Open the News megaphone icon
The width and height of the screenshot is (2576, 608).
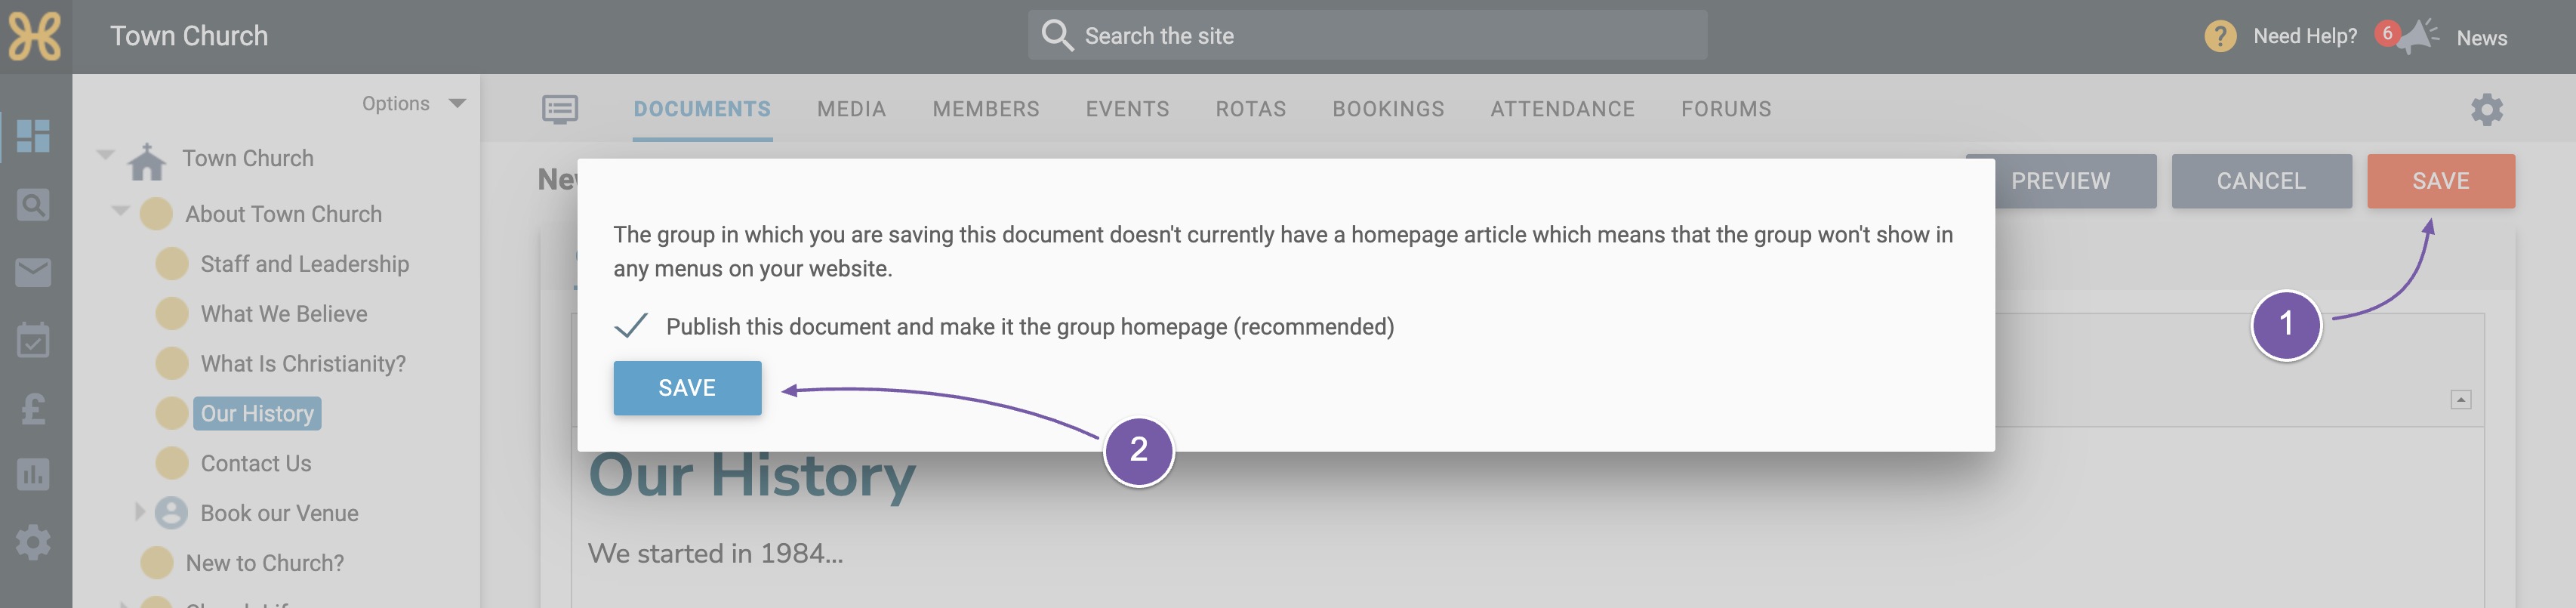(x=2420, y=36)
